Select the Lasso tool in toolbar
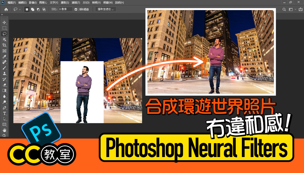This screenshot has height=173, width=304. click(x=4, y=34)
